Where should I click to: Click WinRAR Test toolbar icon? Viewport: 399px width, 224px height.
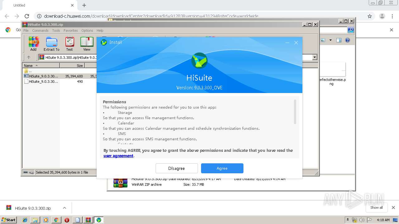[x=70, y=44]
